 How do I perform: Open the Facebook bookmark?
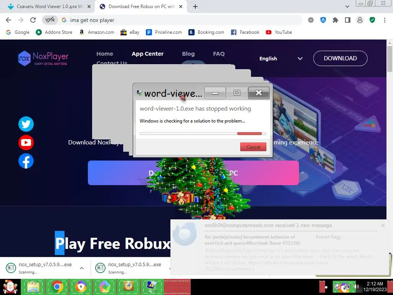pyautogui.click(x=245, y=32)
